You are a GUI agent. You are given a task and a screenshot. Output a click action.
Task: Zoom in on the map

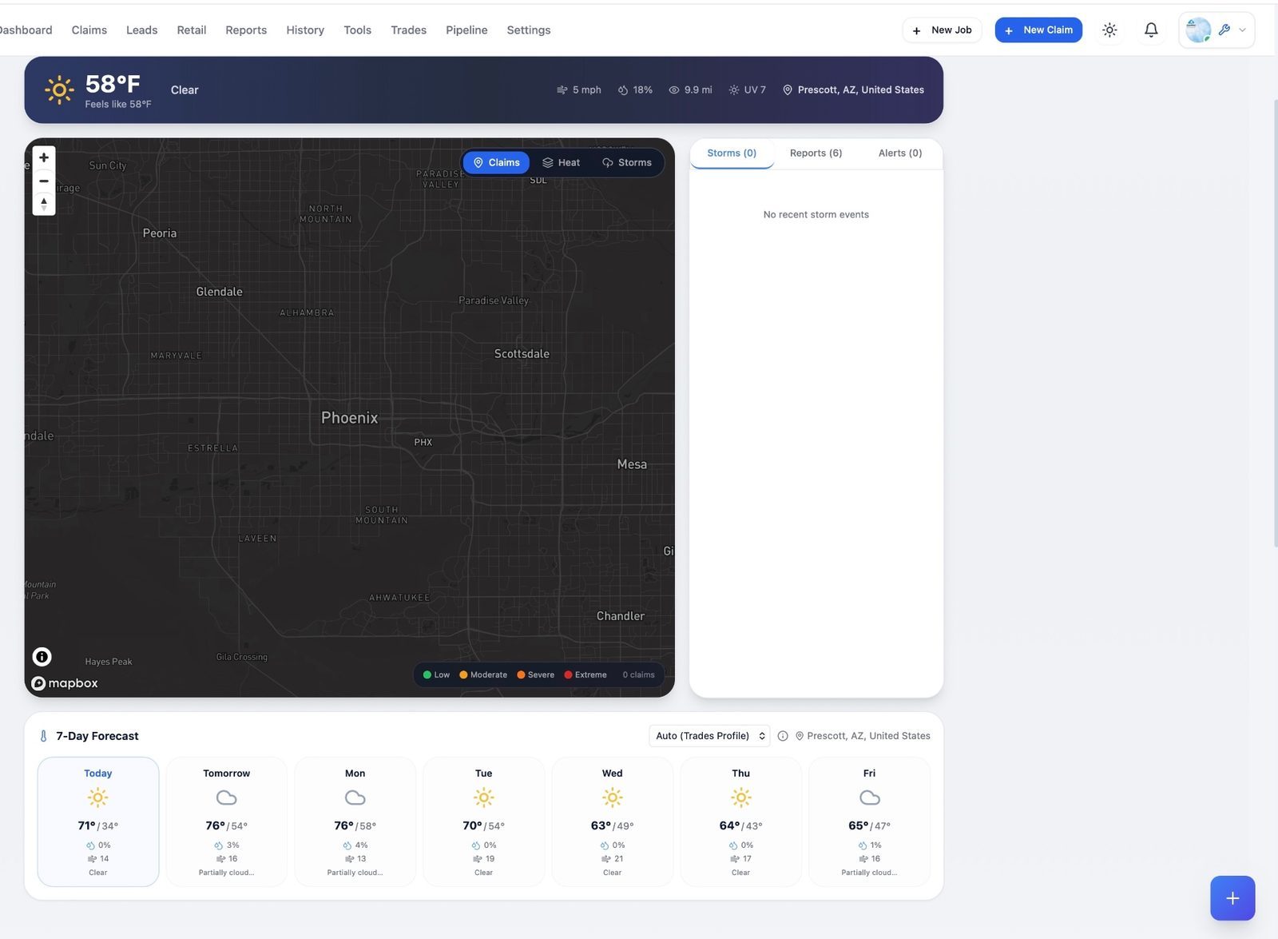pos(44,157)
